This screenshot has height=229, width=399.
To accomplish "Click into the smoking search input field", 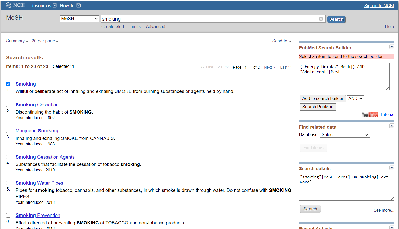I will click(x=209, y=19).
